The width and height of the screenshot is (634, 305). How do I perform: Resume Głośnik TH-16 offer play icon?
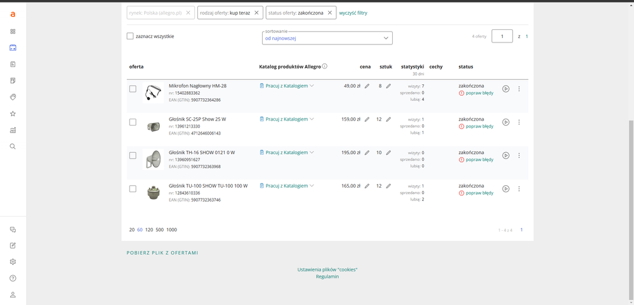506,155
